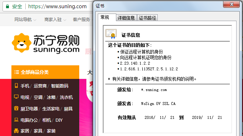The height and width of the screenshot is (136, 243).
Task: Open the 空调 category link
Action: [x=38, y=97]
